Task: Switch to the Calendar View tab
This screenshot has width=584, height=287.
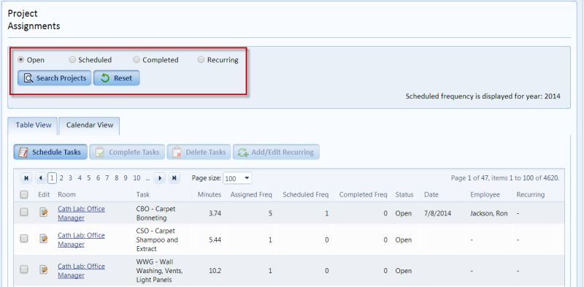Action: coord(89,125)
